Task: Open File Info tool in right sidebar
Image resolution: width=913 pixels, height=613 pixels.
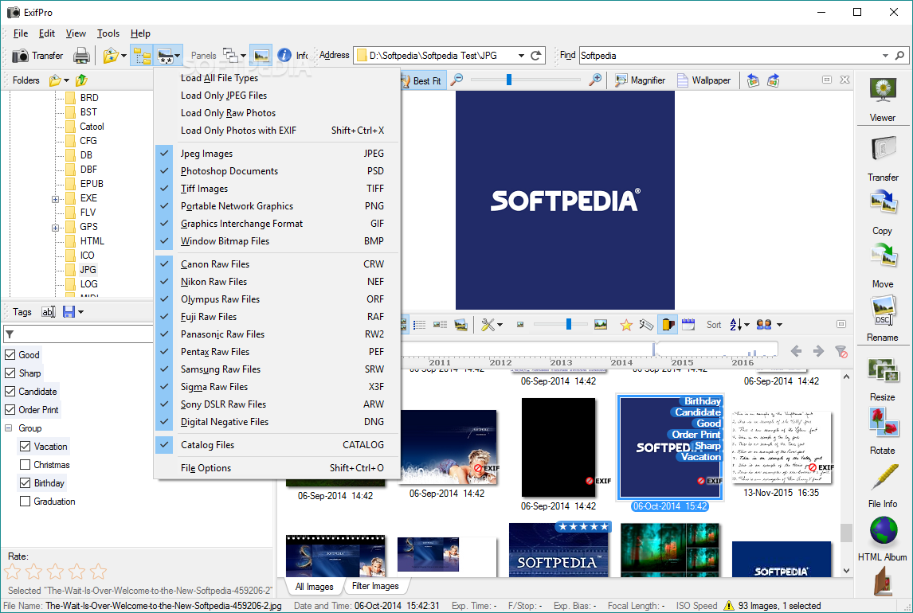Action: click(x=883, y=486)
